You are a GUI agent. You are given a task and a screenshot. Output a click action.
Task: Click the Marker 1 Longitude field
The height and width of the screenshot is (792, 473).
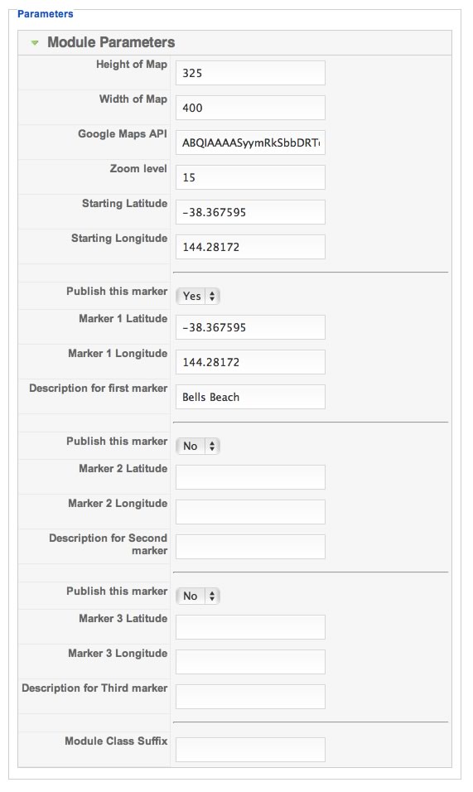tap(250, 363)
